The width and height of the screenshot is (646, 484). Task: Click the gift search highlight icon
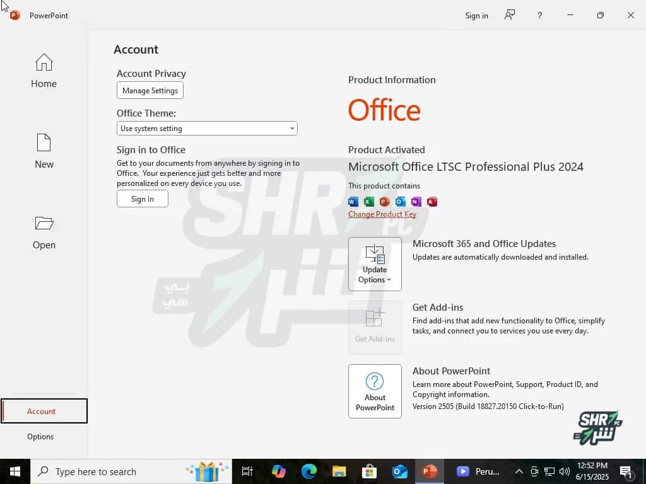click(x=207, y=471)
